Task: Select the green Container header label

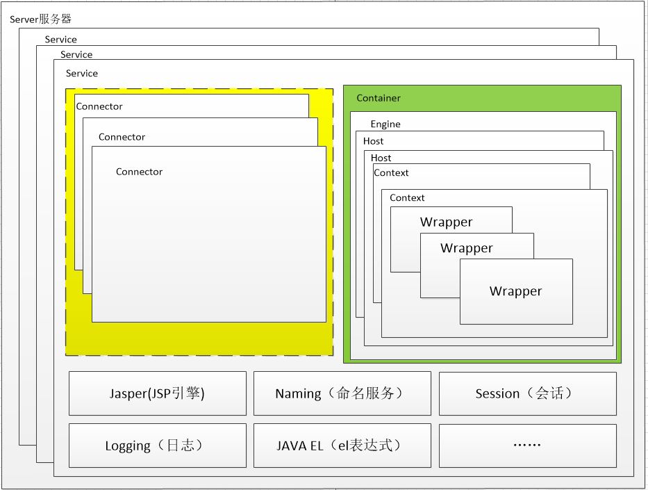Action: pyautogui.click(x=379, y=98)
